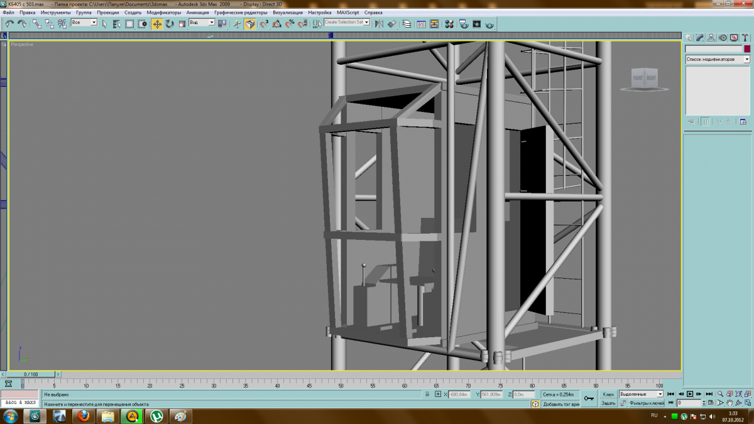Screen dimensions: 754x424
Task: Activate the Select and Move tool
Action: pos(157,24)
